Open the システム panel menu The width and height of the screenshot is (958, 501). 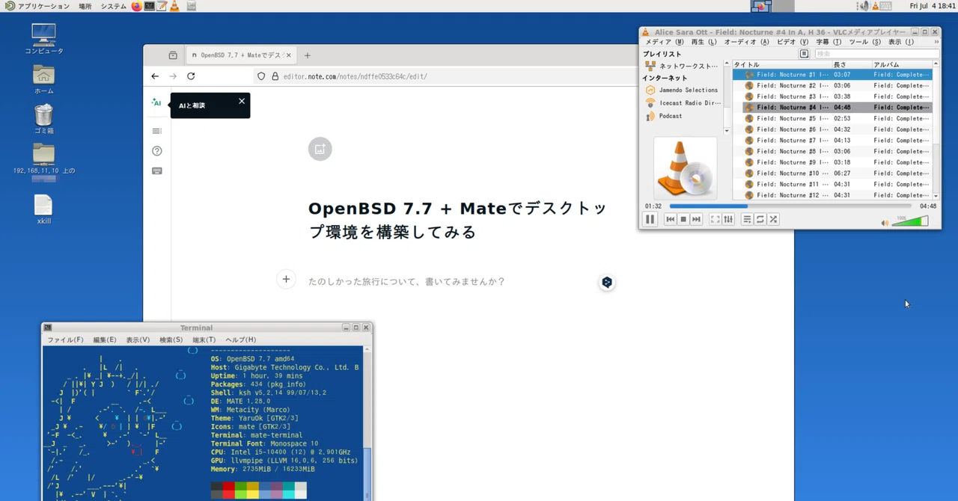tap(114, 6)
